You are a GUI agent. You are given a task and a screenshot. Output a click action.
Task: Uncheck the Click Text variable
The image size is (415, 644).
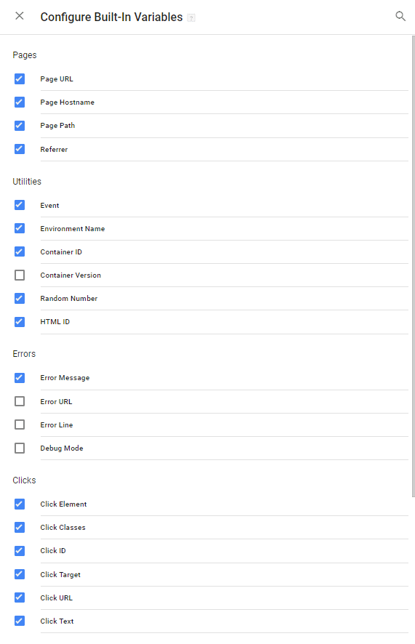click(20, 621)
